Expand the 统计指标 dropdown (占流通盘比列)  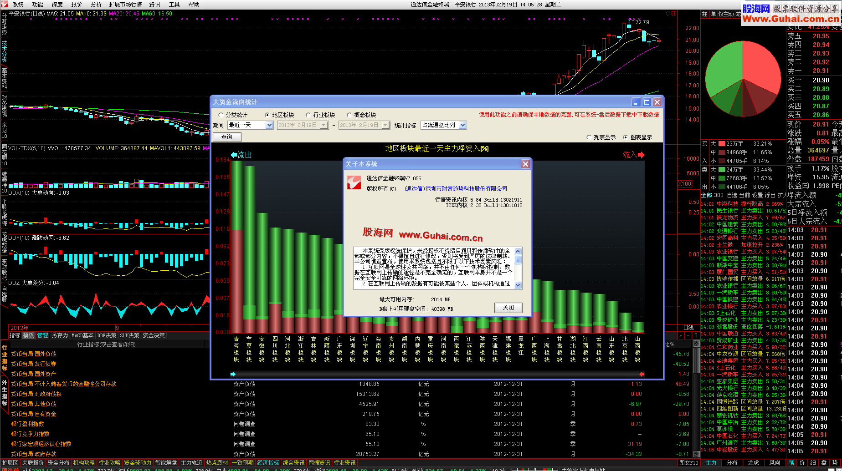[x=462, y=125]
